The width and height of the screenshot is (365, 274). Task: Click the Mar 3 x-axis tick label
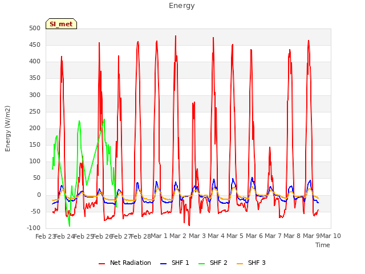tap(197, 236)
